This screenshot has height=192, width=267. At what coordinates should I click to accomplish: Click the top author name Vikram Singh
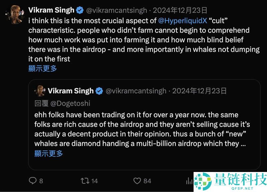tap(51, 11)
